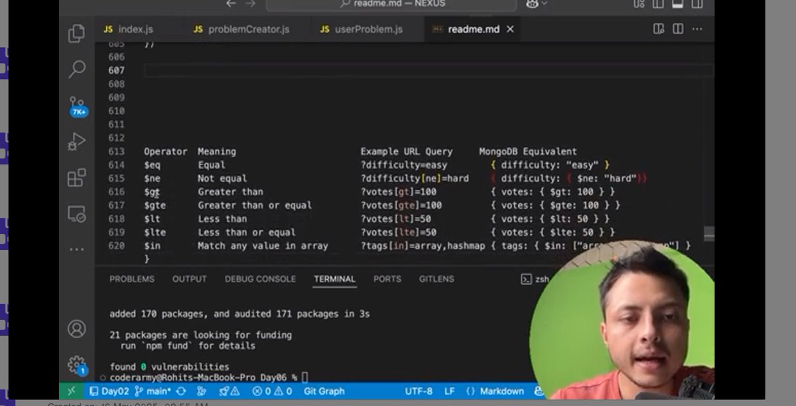Select the readme.md editor tab
The height and width of the screenshot is (406, 796).
(x=474, y=29)
